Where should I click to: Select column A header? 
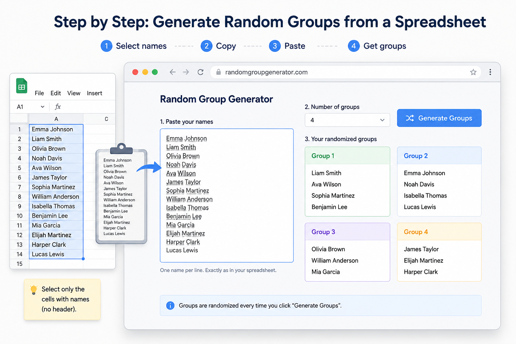pyautogui.click(x=56, y=119)
